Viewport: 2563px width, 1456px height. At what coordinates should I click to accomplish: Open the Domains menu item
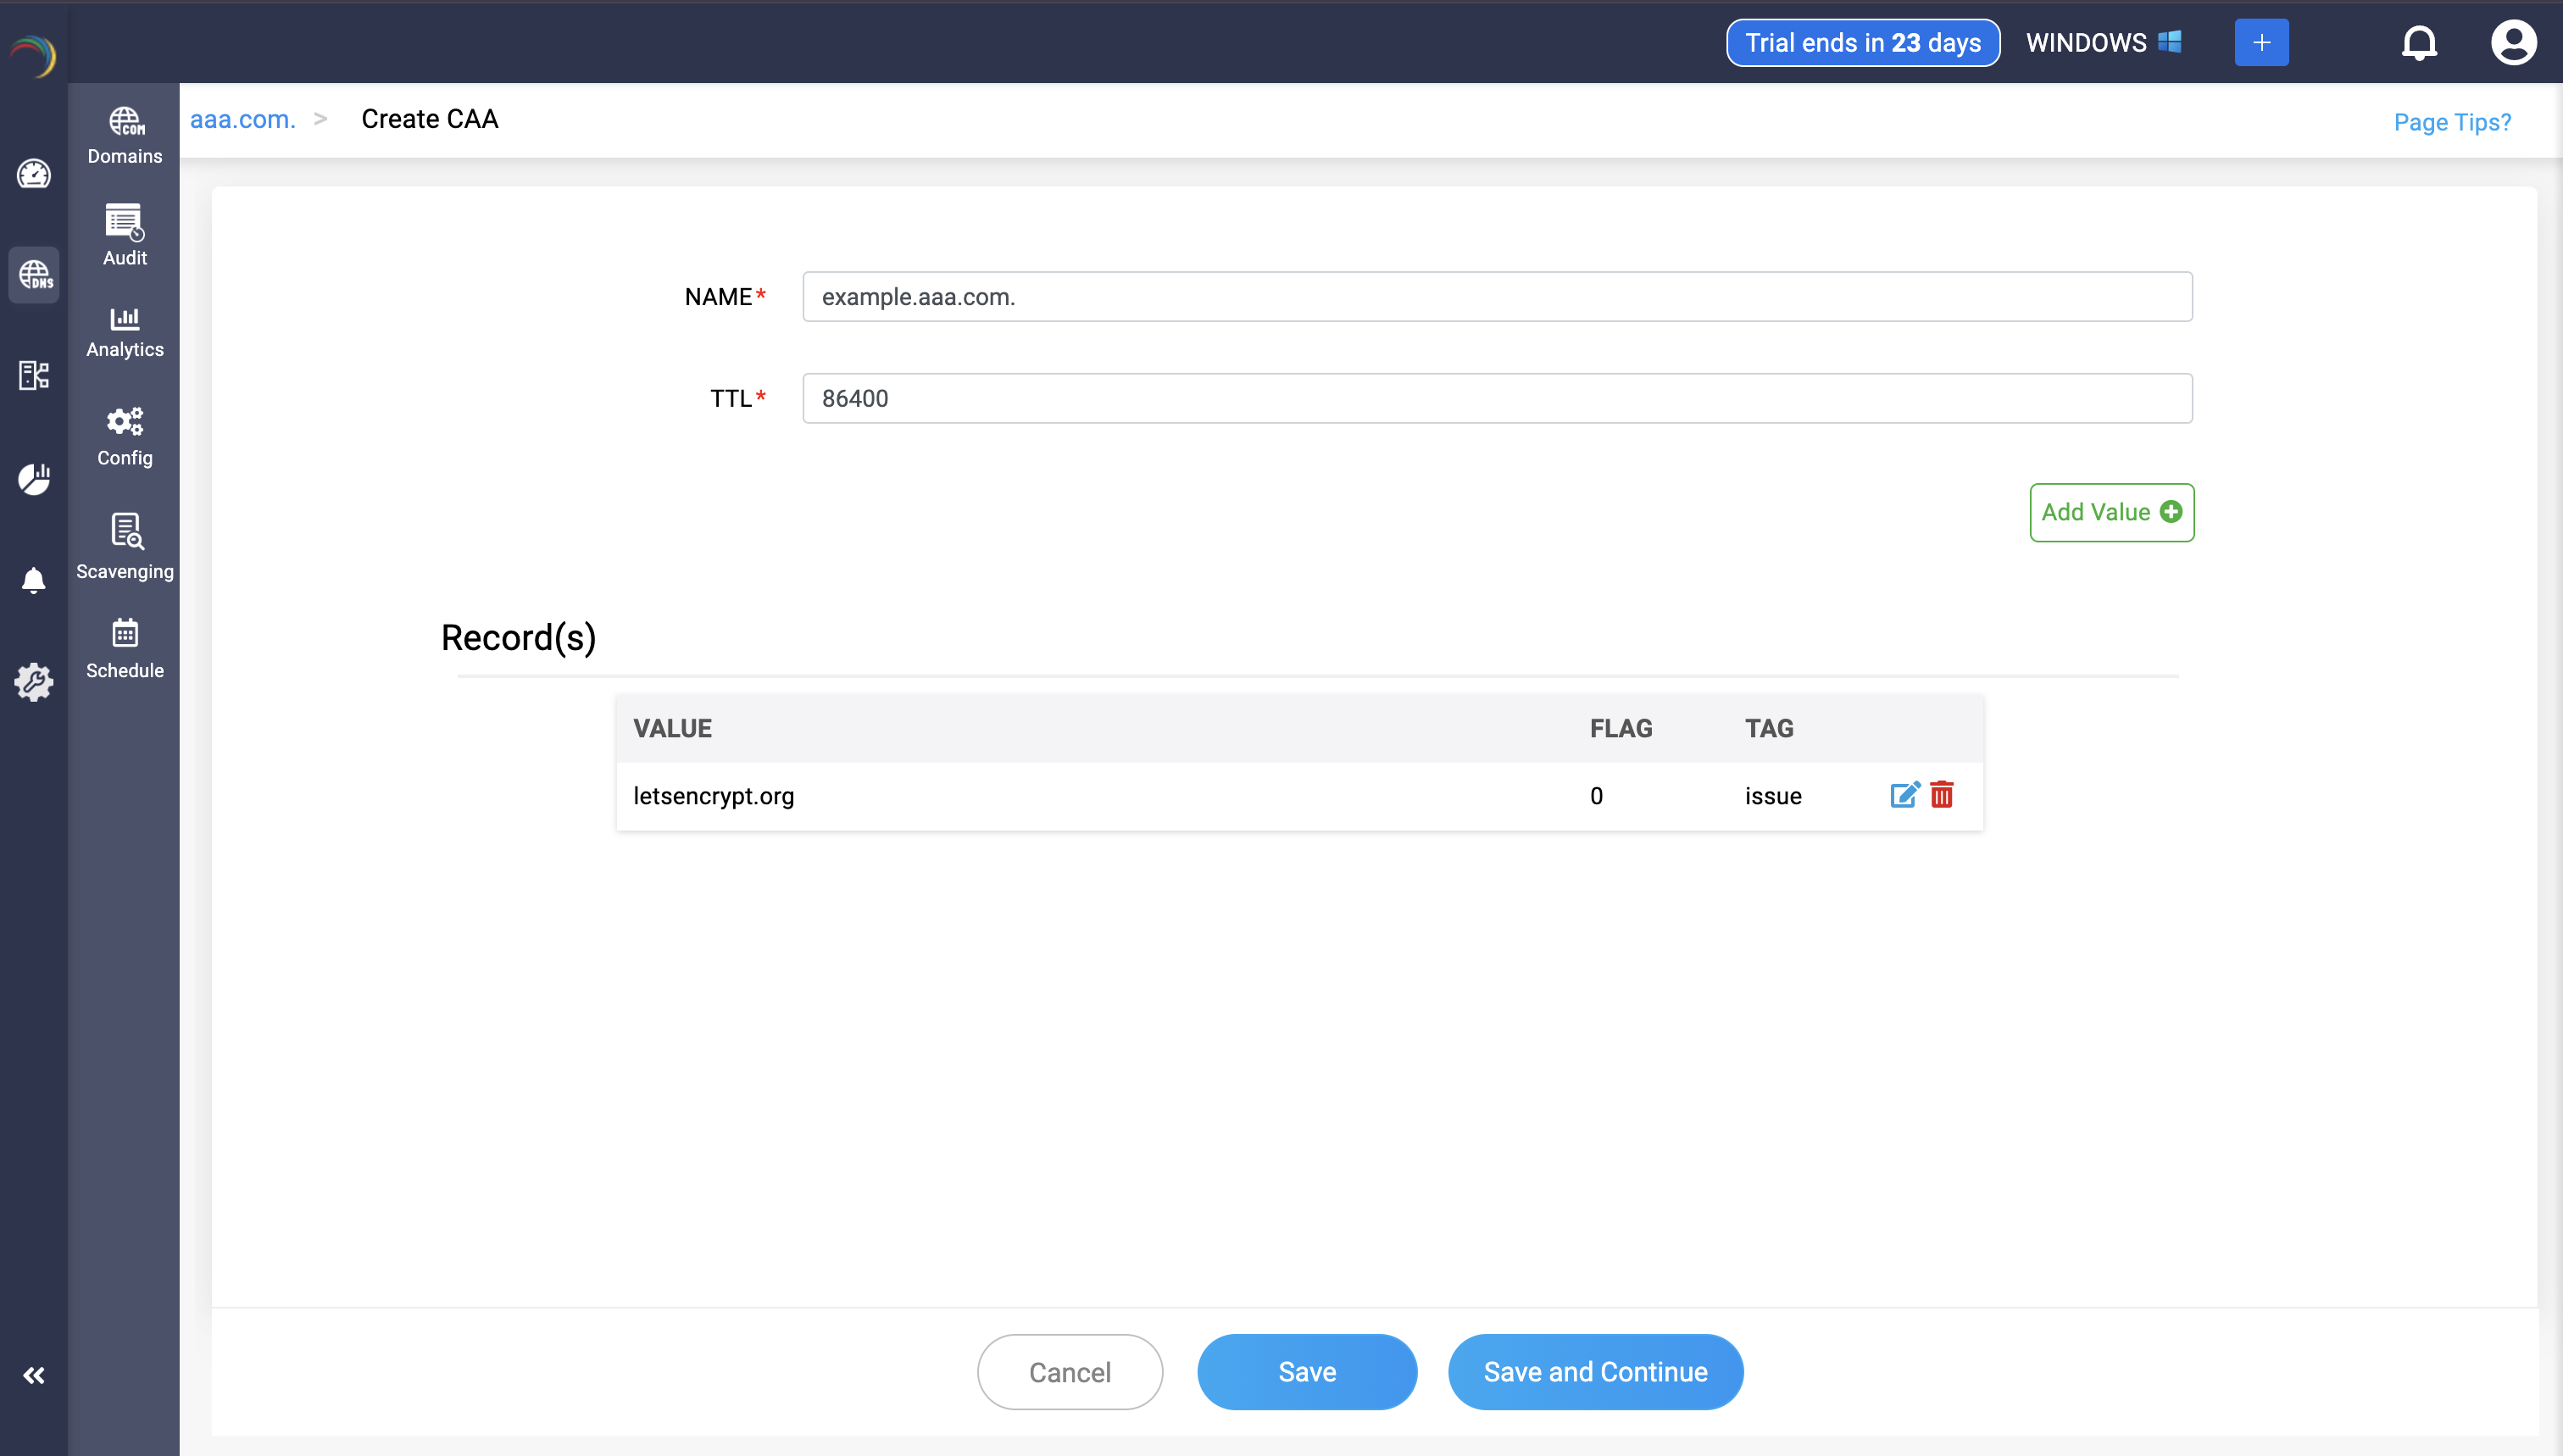click(x=125, y=135)
